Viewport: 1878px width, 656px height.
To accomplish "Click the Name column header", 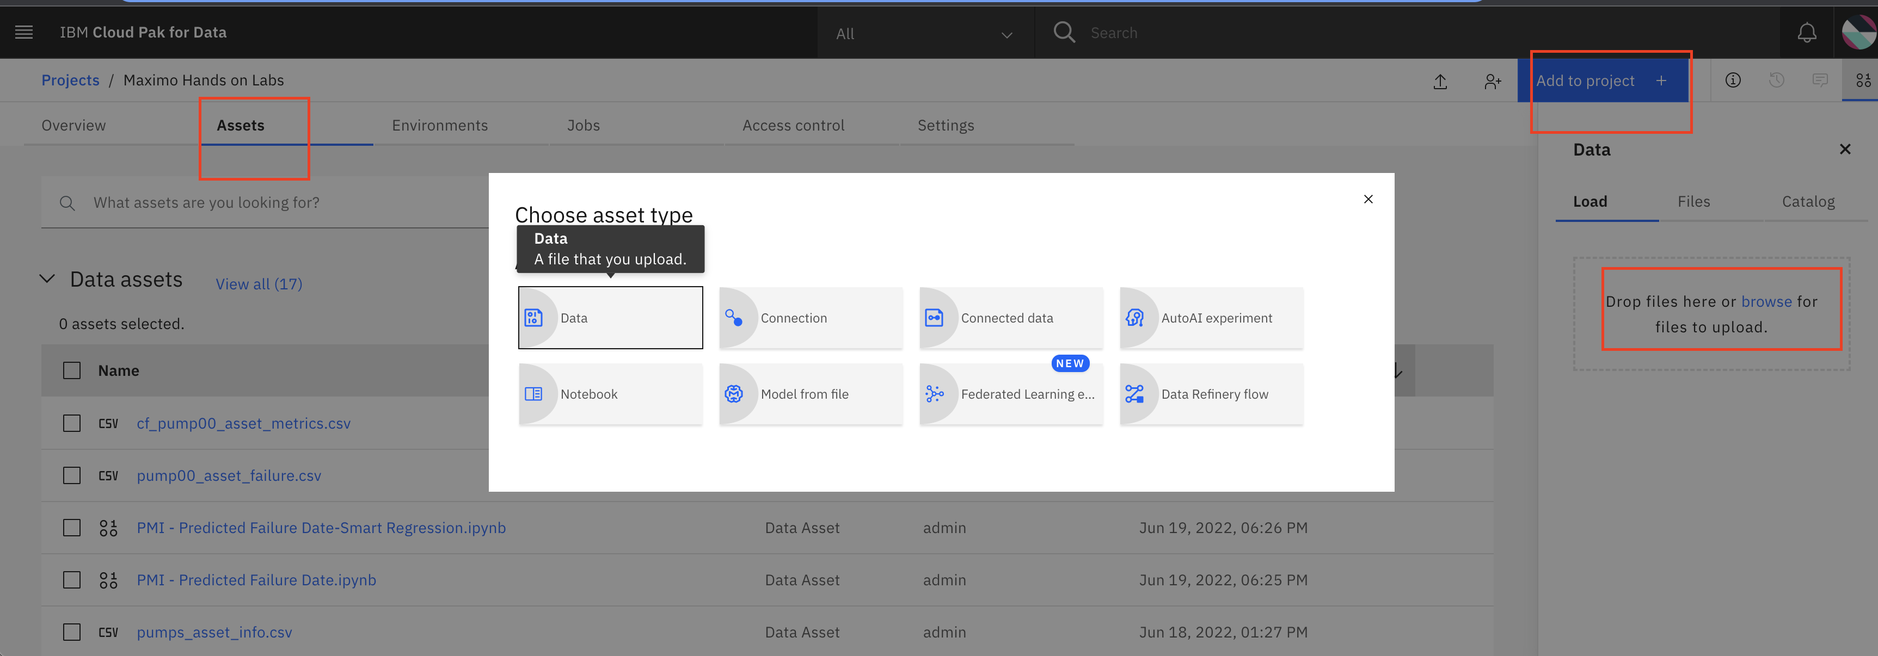I will (x=118, y=370).
